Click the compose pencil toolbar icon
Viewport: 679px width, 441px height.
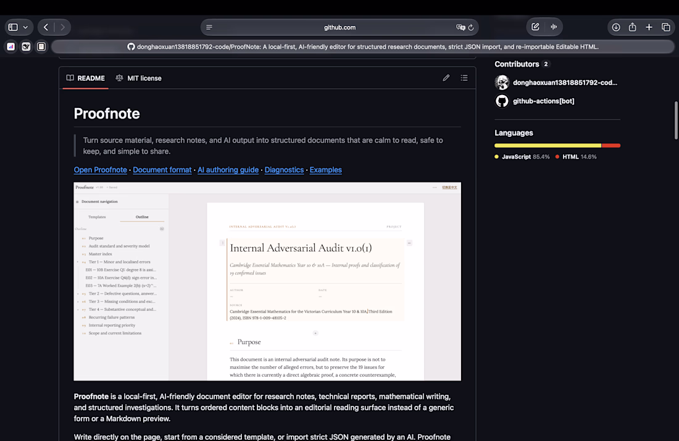[x=535, y=27]
